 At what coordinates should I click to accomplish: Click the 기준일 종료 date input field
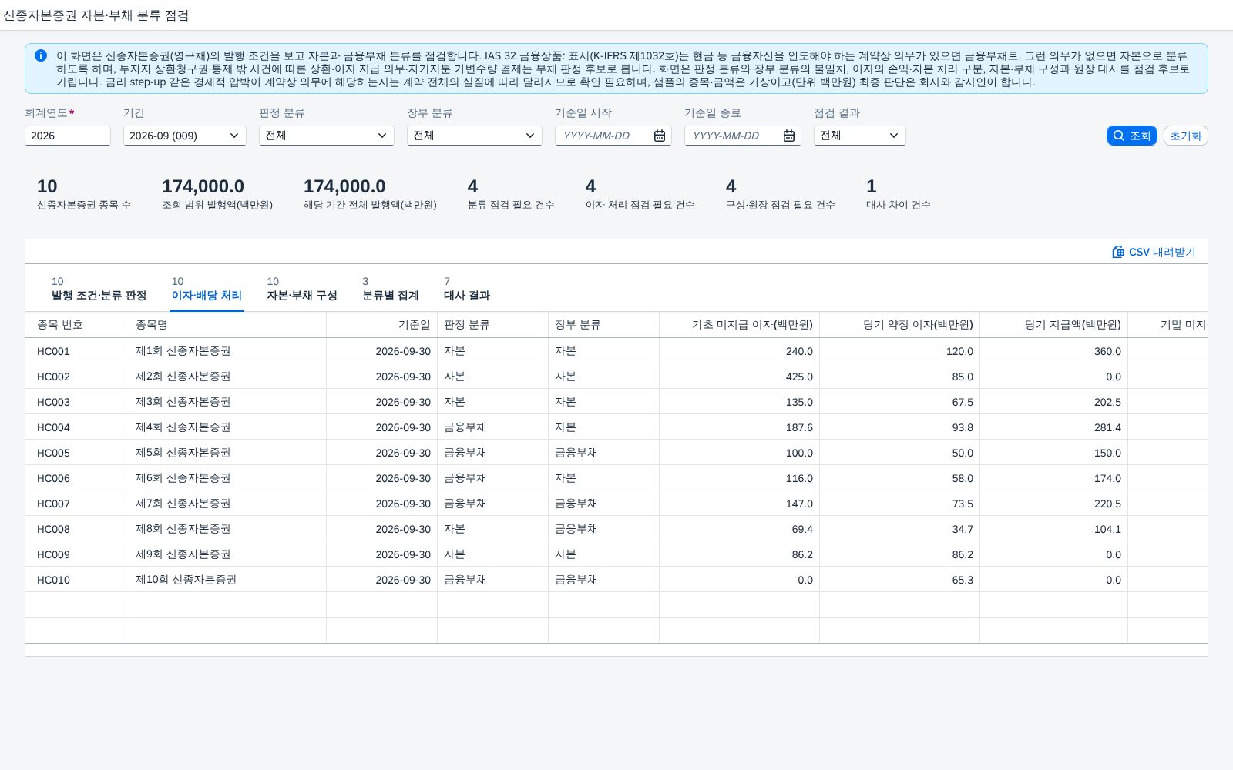point(743,136)
